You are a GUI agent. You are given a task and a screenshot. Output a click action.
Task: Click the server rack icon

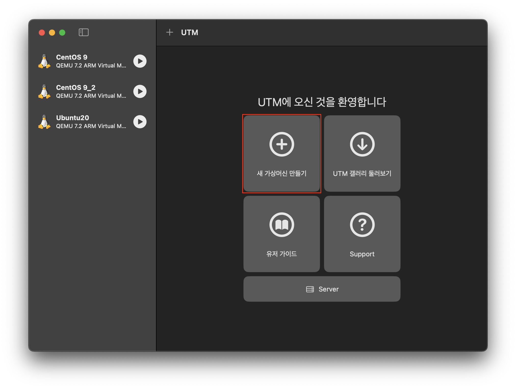click(310, 289)
